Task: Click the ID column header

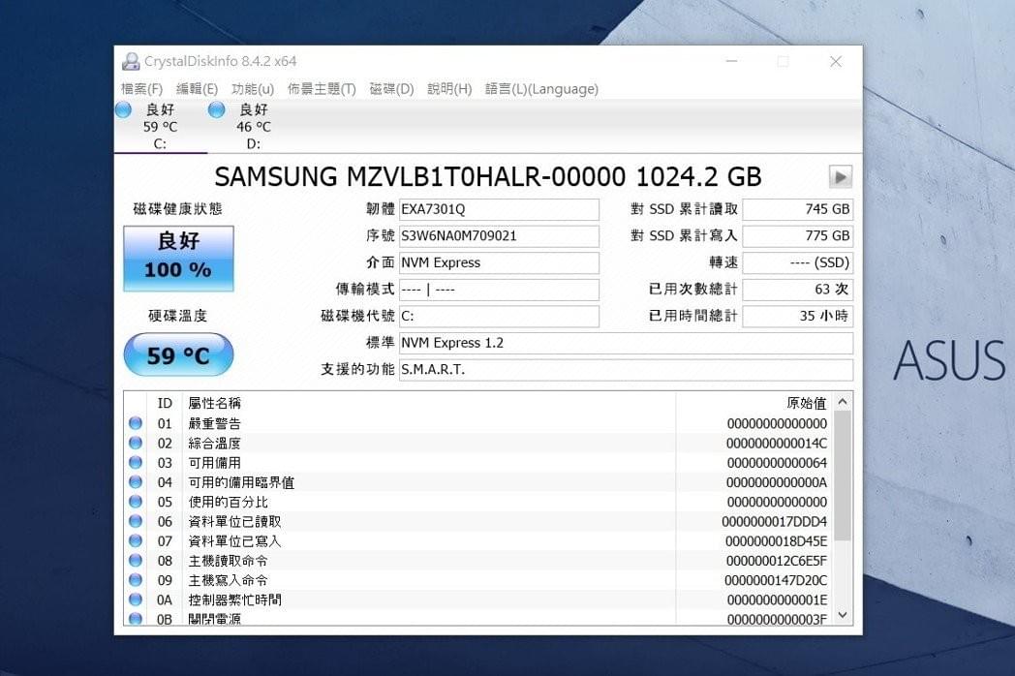Action: (x=165, y=403)
